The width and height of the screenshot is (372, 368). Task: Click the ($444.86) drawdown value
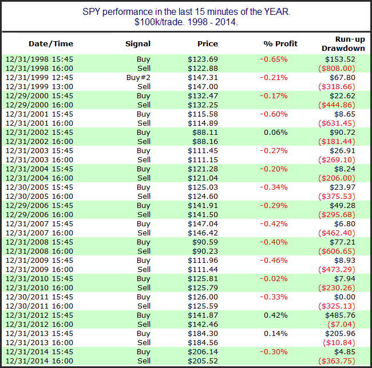(337, 105)
